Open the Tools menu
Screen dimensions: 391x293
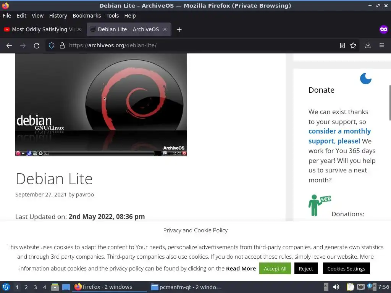(113, 16)
